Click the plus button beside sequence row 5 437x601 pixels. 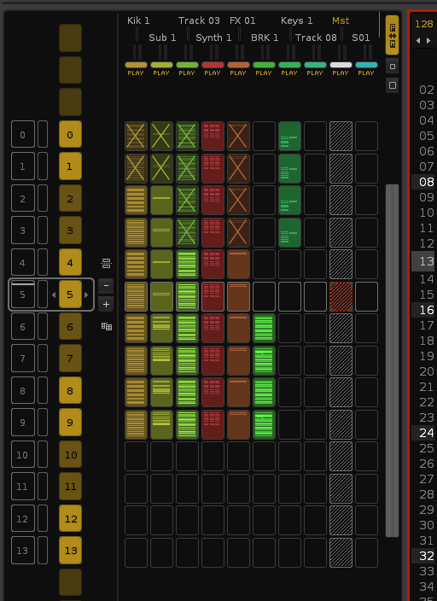pyautogui.click(x=106, y=305)
